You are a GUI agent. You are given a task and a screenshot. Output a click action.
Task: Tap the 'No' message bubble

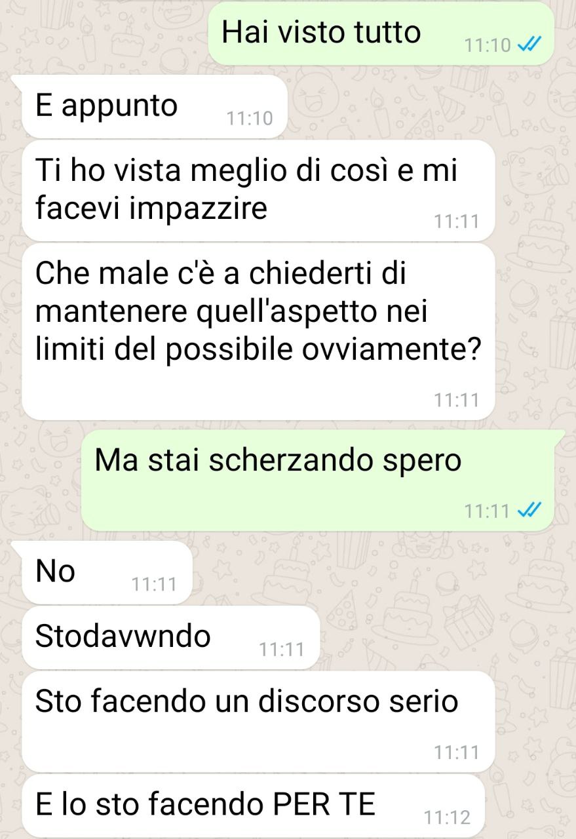tap(107, 572)
